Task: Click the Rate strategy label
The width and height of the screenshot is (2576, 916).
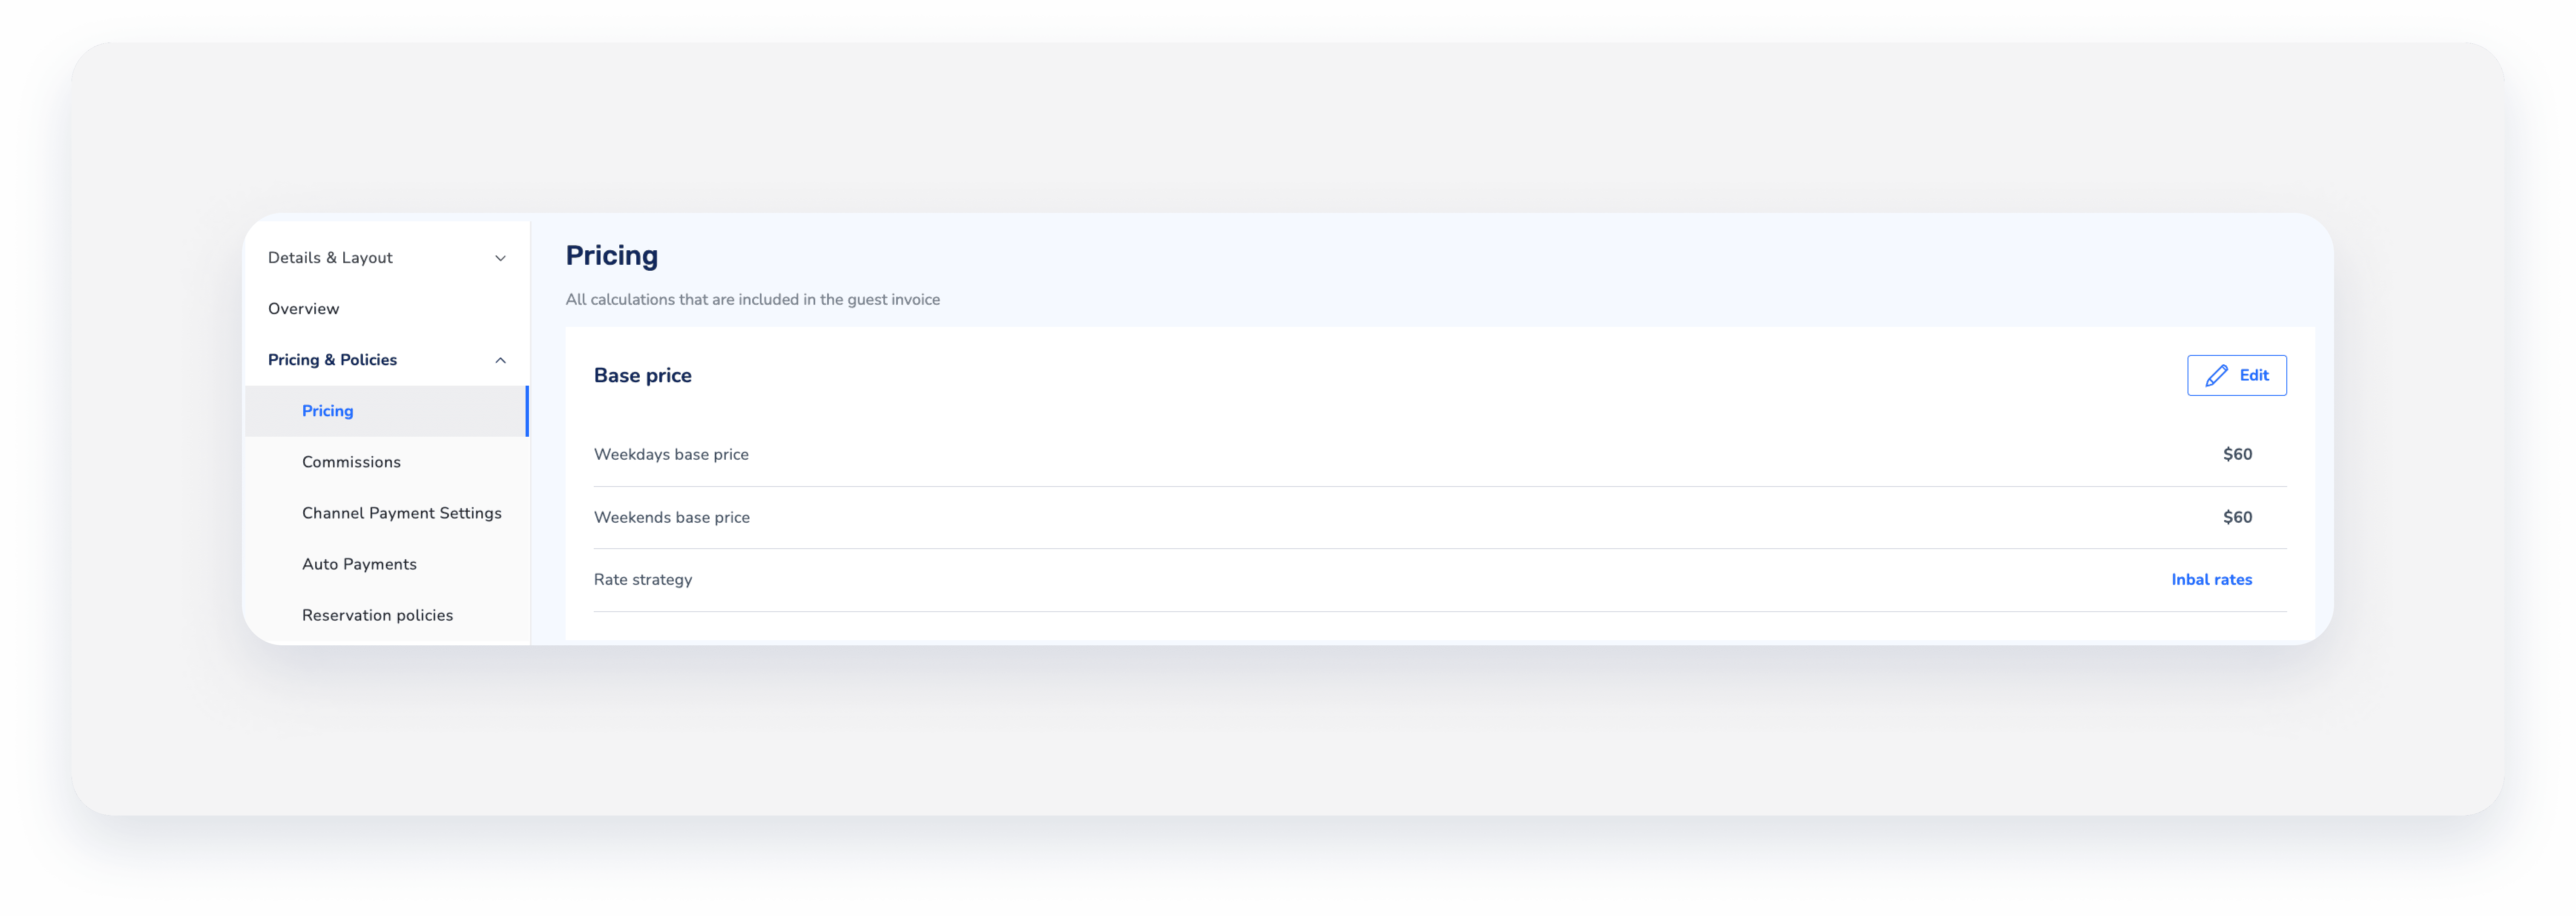Action: [x=643, y=579]
